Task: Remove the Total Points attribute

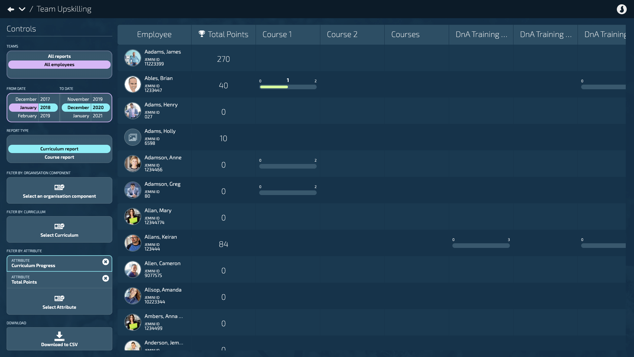Action: (x=106, y=278)
